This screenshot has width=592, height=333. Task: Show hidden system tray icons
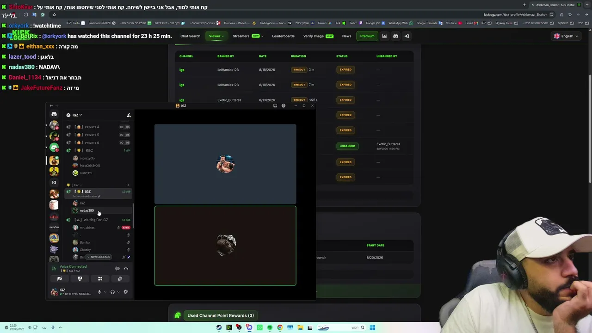click(x=60, y=327)
